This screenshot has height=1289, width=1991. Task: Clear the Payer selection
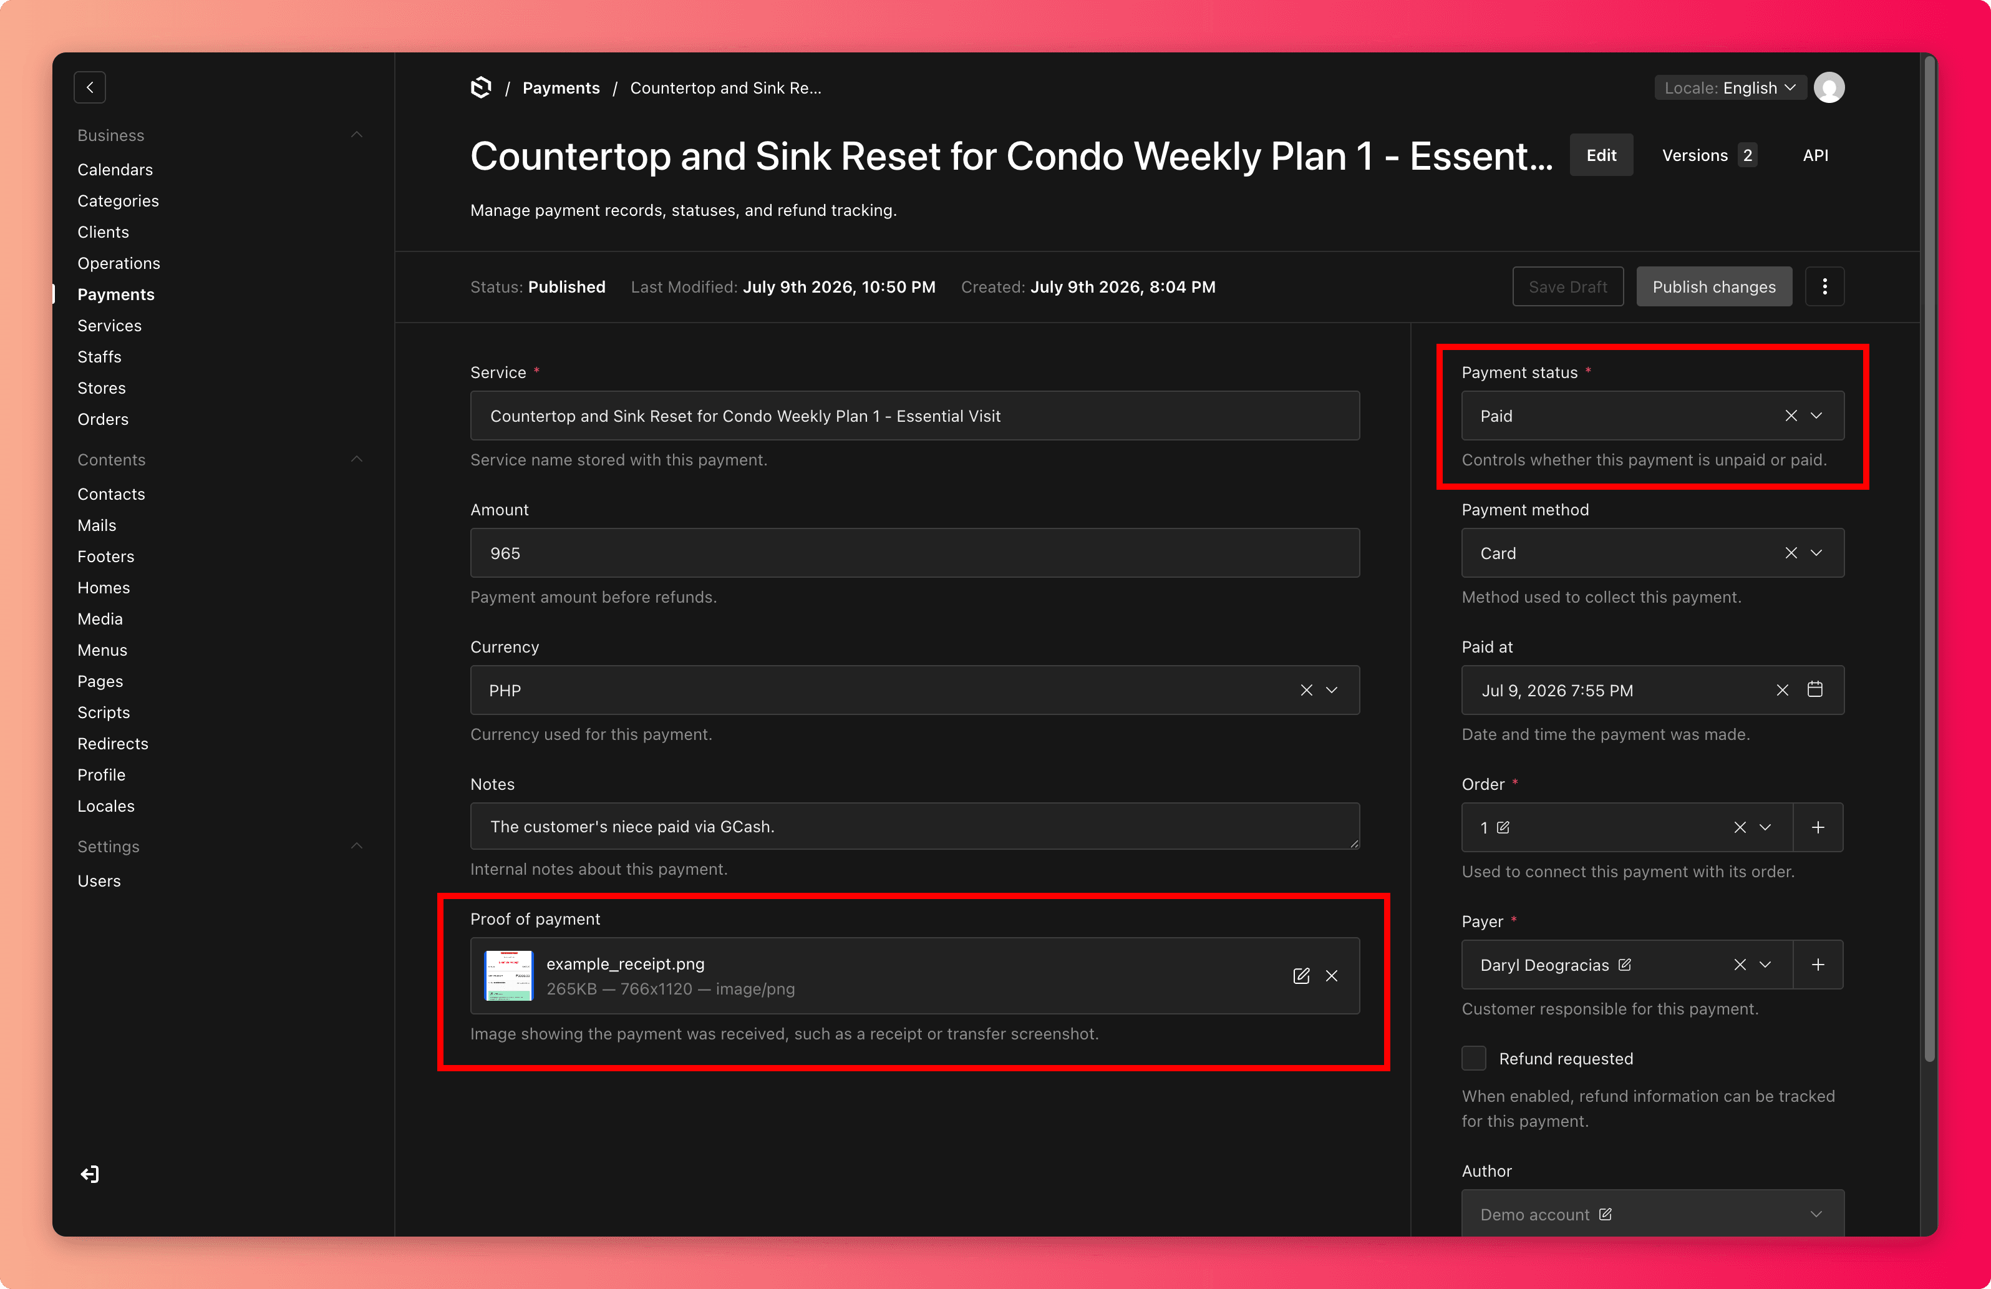pyautogui.click(x=1739, y=964)
